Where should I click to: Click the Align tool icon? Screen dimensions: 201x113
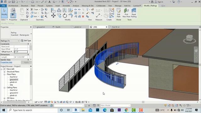53,10
